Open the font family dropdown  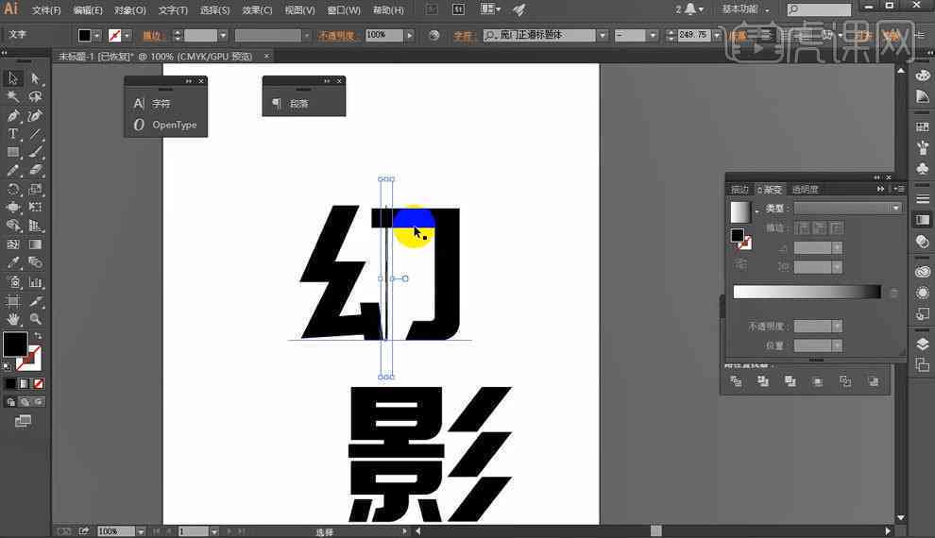(603, 35)
